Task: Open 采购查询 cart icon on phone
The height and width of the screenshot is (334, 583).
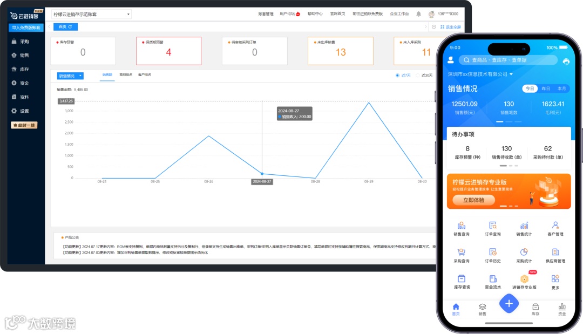Action: tap(462, 253)
